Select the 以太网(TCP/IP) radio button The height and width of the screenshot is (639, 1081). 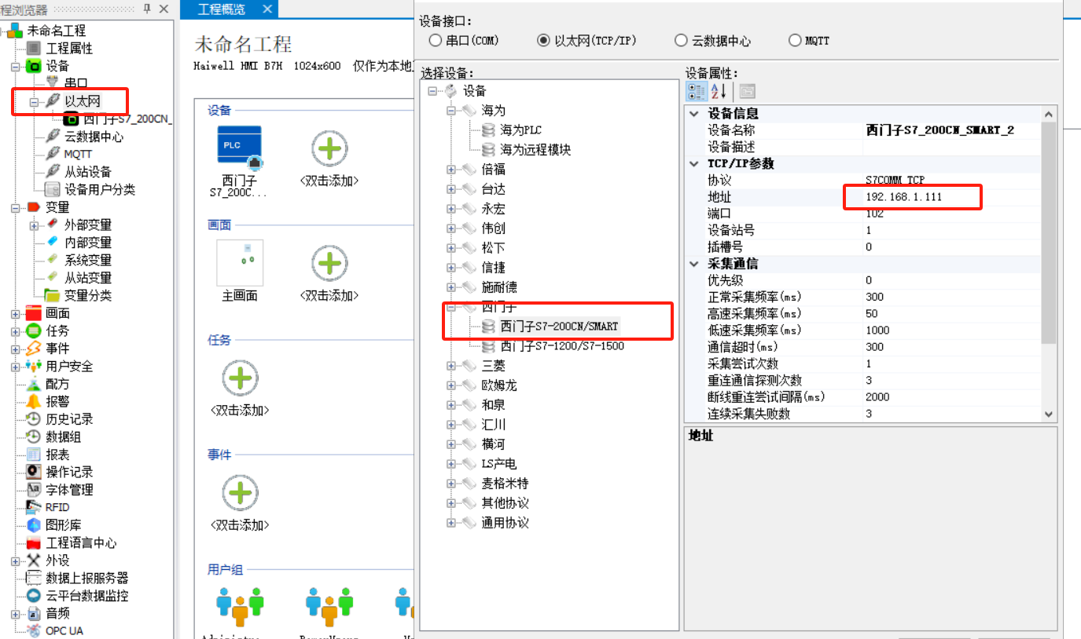[543, 41]
